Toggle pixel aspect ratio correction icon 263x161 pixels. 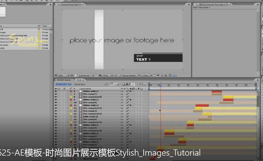[155, 75]
